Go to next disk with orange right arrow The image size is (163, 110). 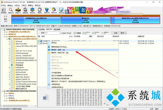(7, 16)
